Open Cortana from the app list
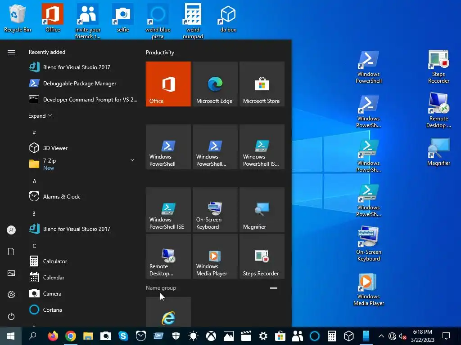The height and width of the screenshot is (345, 461). 82,310
